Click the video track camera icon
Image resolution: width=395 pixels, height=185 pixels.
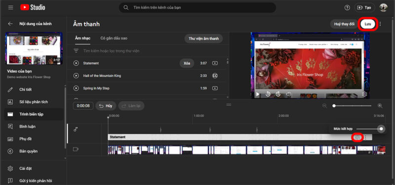76,149
